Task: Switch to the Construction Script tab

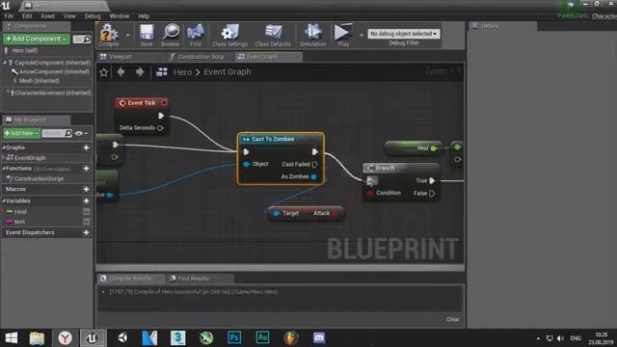Action: tap(201, 57)
